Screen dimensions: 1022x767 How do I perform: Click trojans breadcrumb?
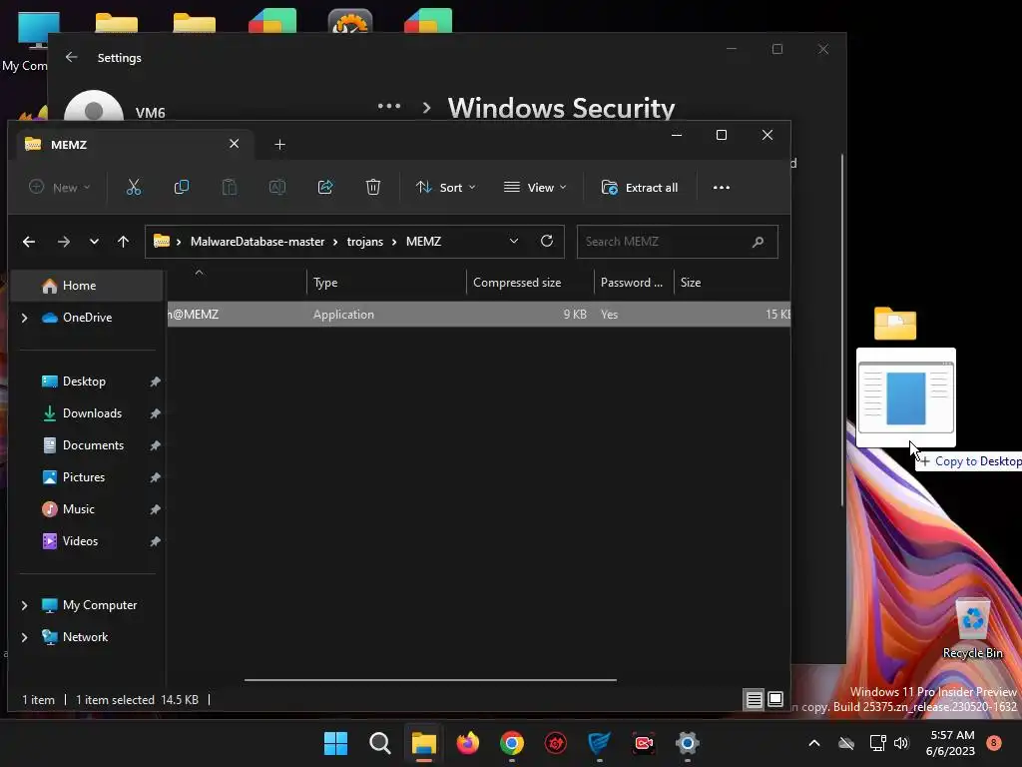pos(365,242)
